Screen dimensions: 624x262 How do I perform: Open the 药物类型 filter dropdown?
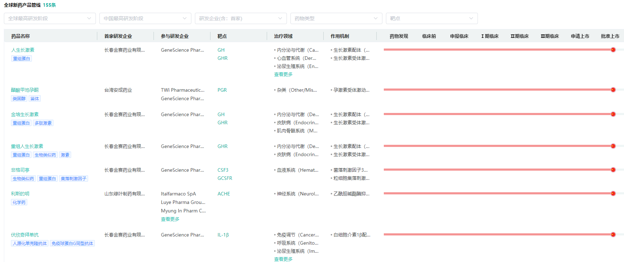click(x=336, y=18)
